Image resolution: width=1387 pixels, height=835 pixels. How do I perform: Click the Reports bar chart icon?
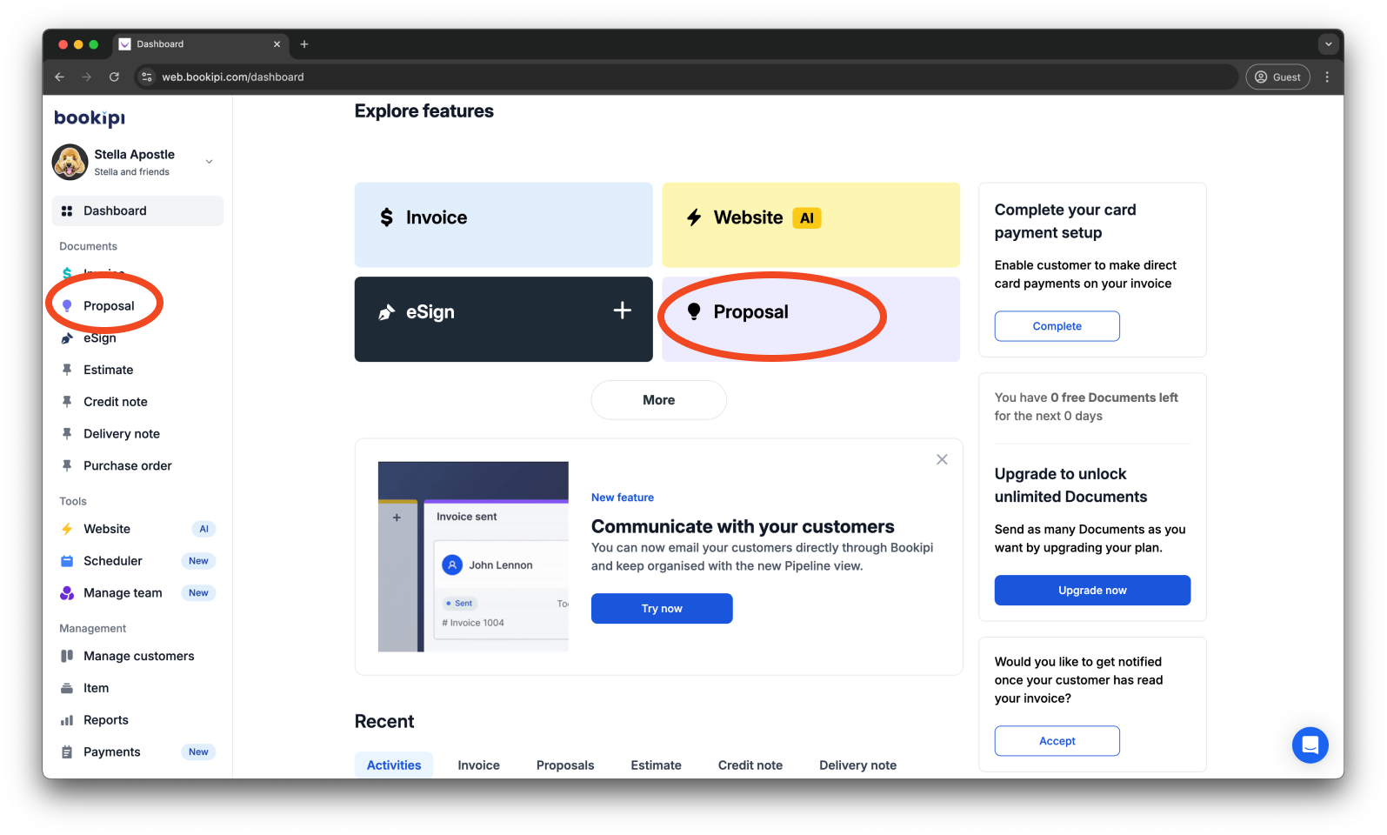tap(67, 720)
